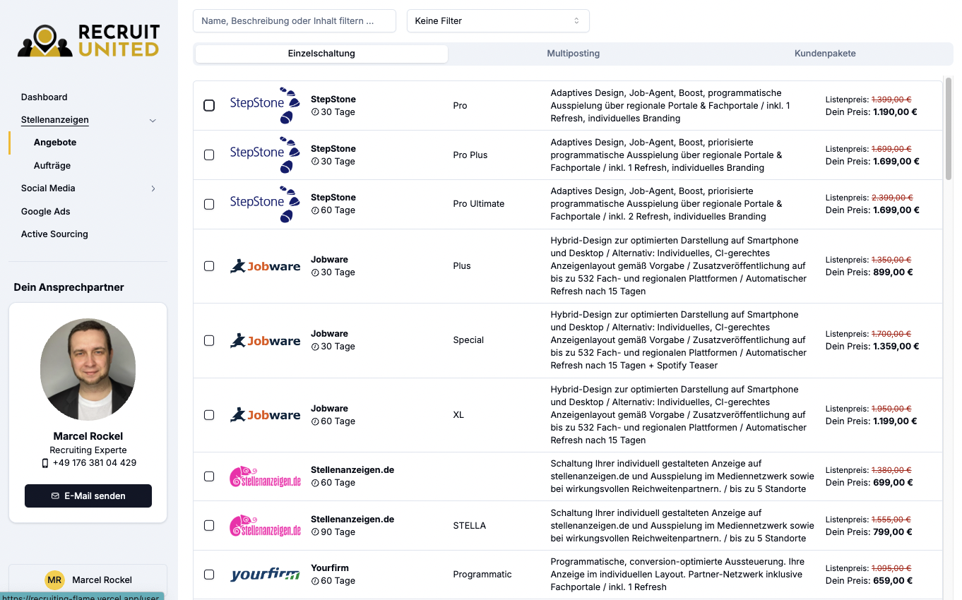This screenshot has height=600, width=962.
Task: Focus the Name, Beschreibung filter field
Action: point(295,21)
